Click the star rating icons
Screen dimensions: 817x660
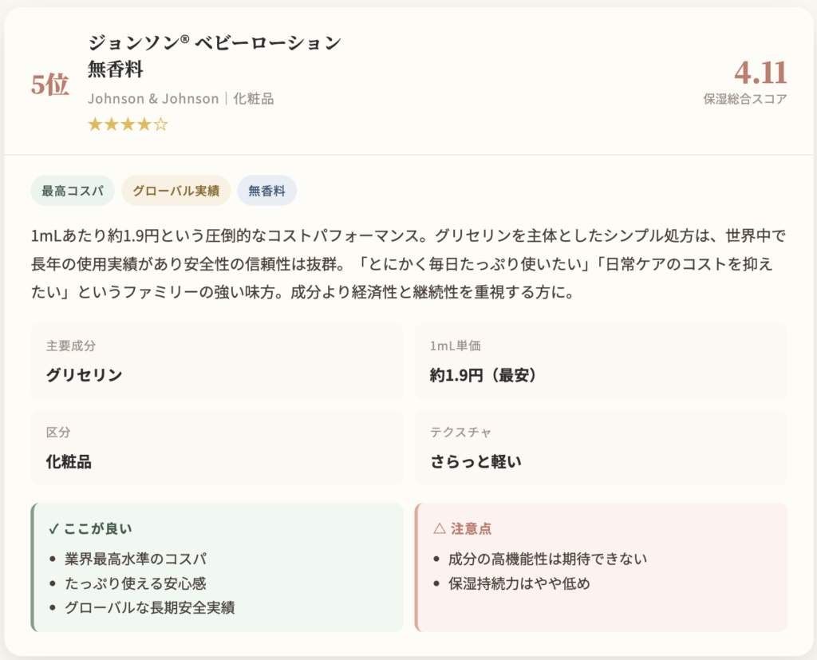[x=128, y=124]
